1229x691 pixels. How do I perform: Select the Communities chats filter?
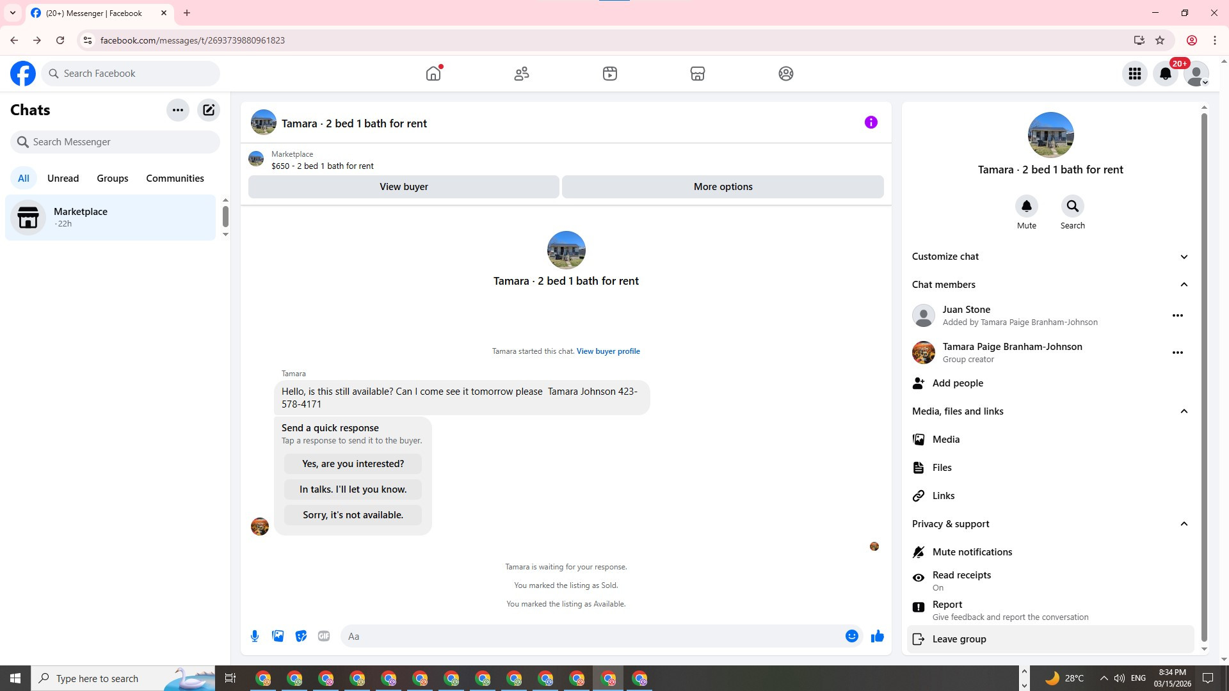coord(175,179)
